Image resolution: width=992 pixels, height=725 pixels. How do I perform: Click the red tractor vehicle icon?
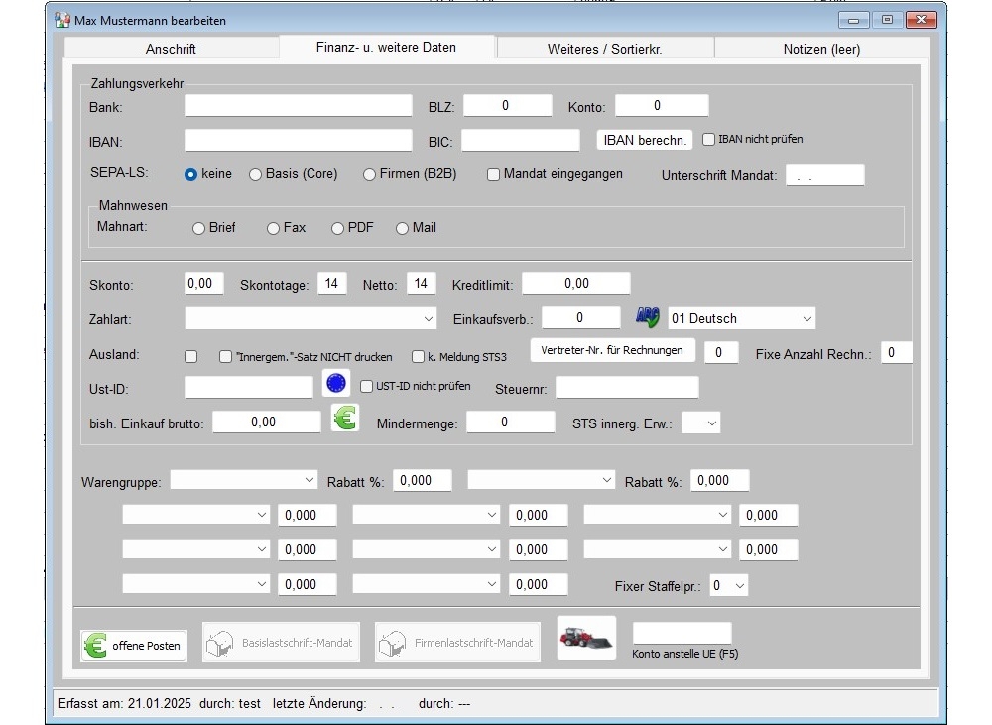pyautogui.click(x=585, y=638)
